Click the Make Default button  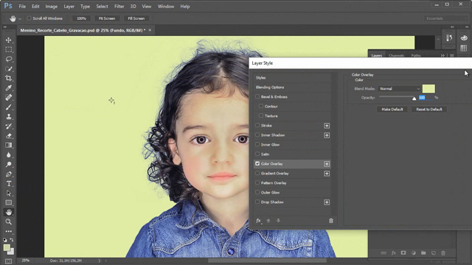coord(392,110)
